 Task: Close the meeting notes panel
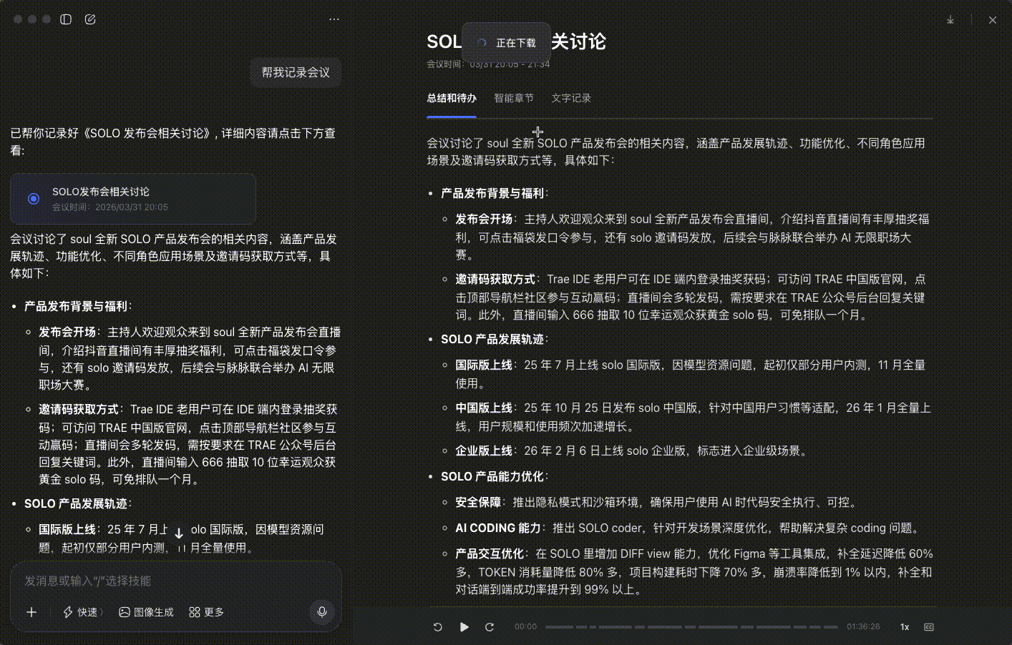pyautogui.click(x=993, y=20)
